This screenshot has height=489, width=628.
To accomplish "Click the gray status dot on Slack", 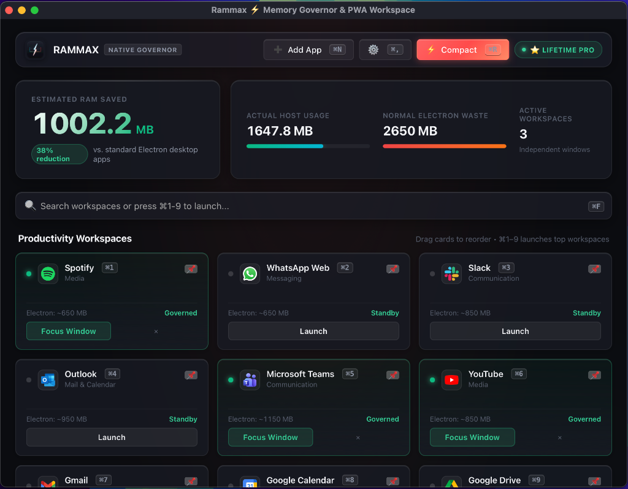I will point(432,274).
